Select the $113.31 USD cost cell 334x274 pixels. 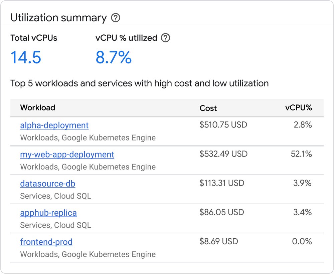tap(222, 183)
